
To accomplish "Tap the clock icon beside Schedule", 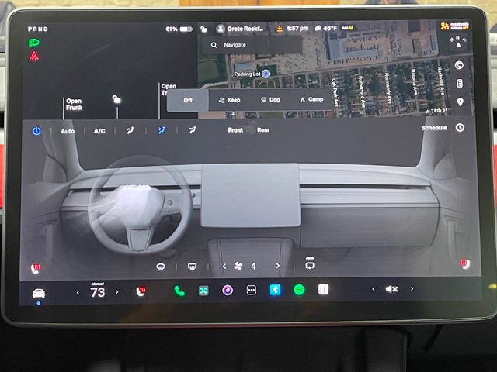I will [x=460, y=127].
